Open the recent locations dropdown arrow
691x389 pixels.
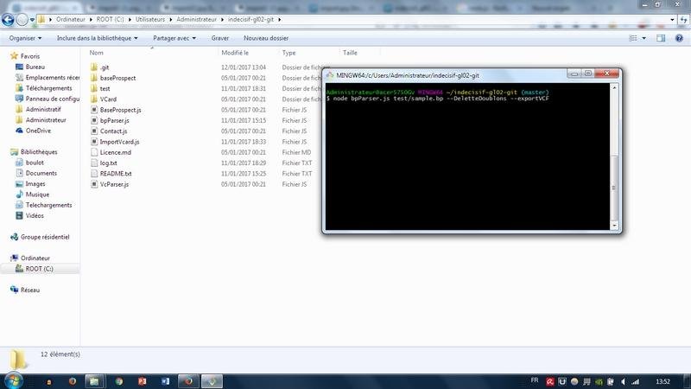(32, 20)
